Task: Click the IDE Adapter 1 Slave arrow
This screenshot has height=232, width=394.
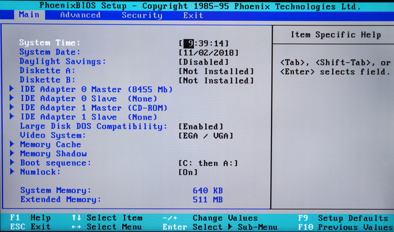Action: (x=12, y=116)
